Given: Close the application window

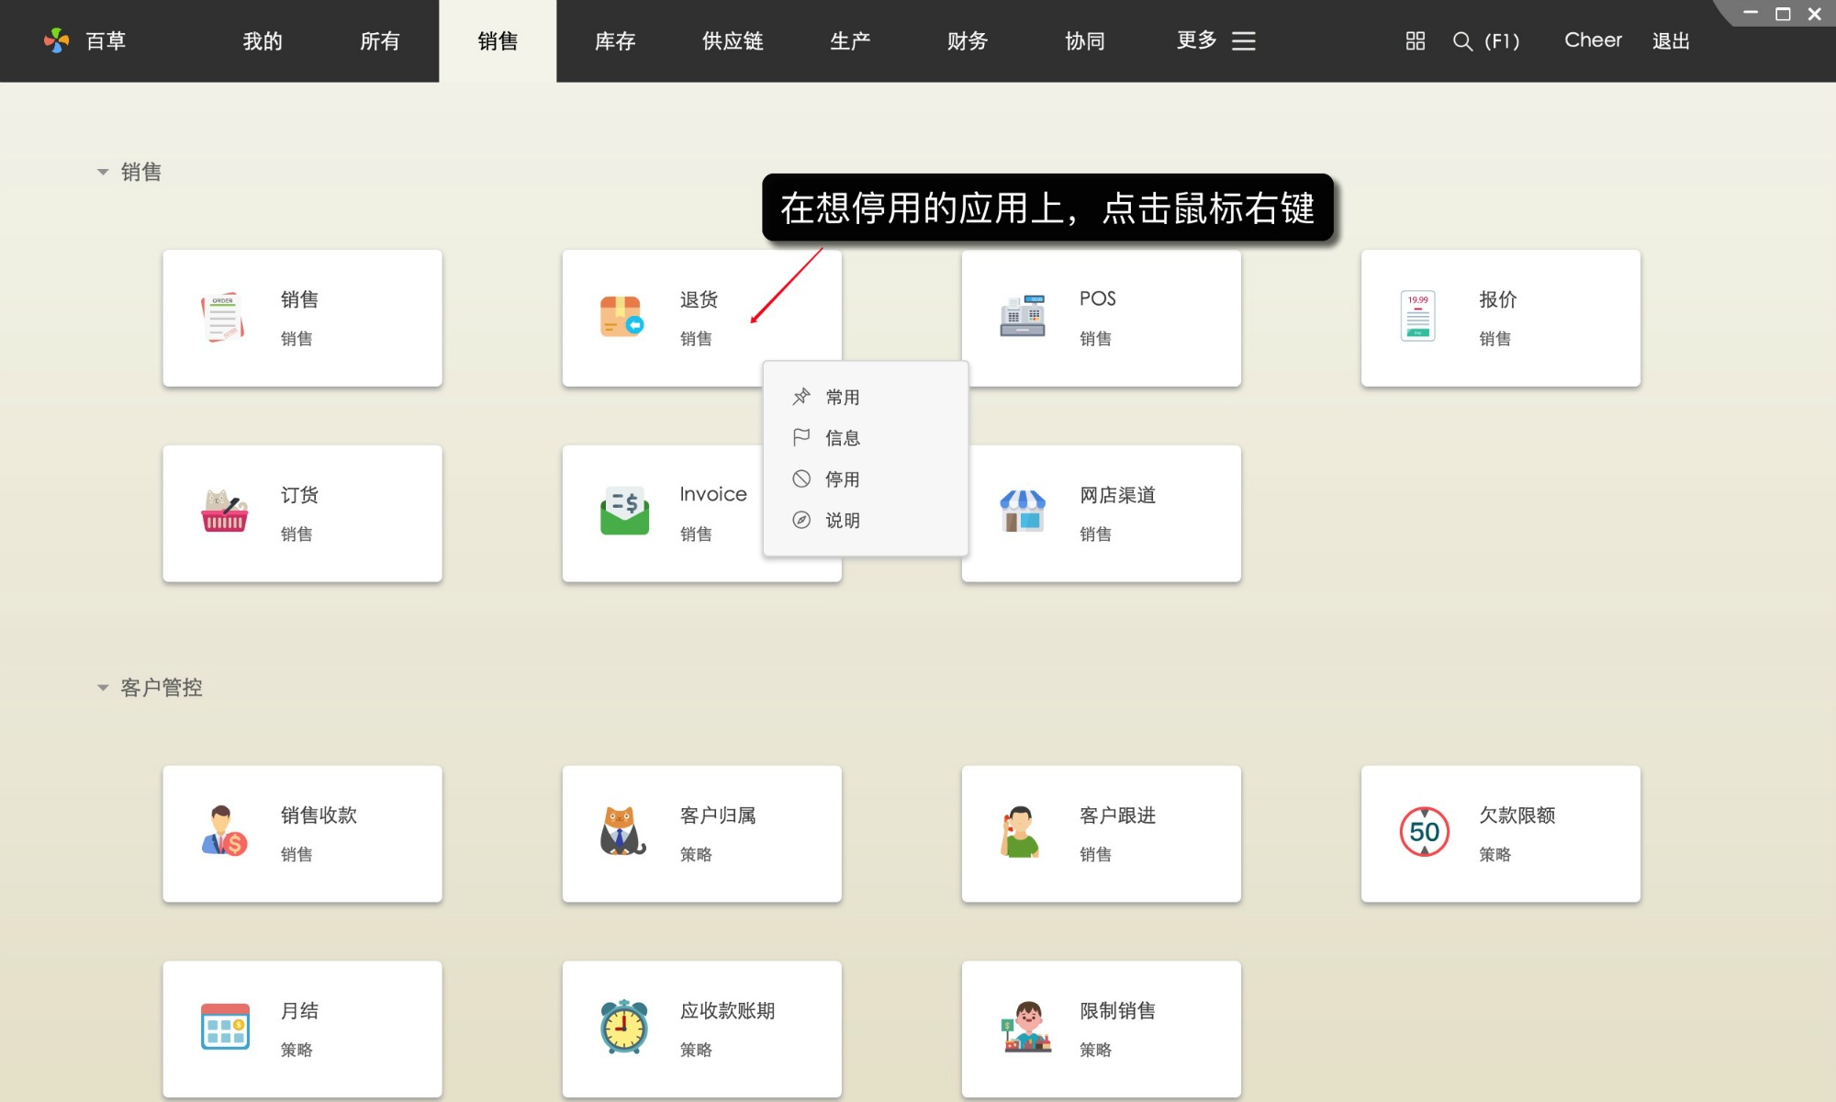Looking at the screenshot, I should [x=1815, y=14].
